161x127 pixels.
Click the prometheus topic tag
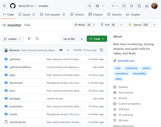pyautogui.click(x=122, y=73)
